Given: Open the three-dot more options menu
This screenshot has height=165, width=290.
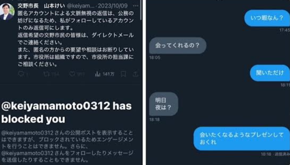Looking at the screenshot, I should tap(136, 6).
